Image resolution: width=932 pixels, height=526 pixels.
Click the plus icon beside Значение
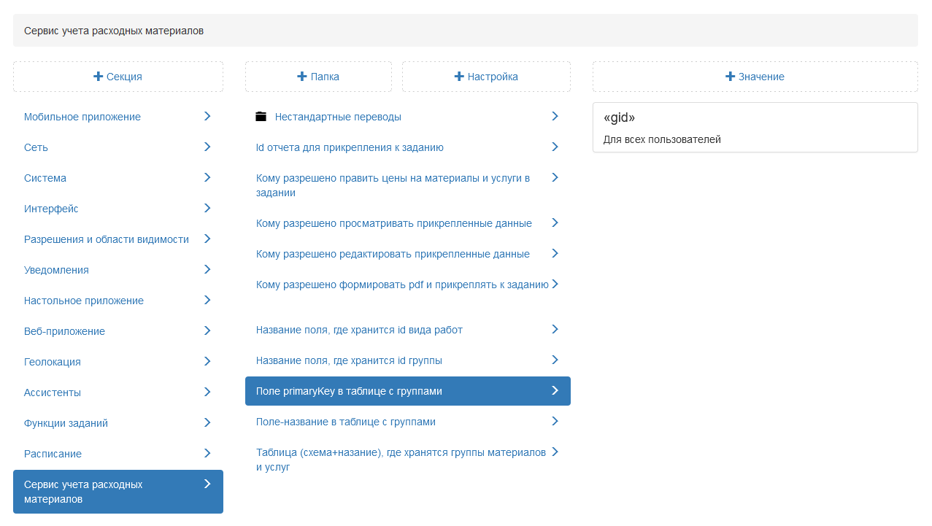(730, 77)
